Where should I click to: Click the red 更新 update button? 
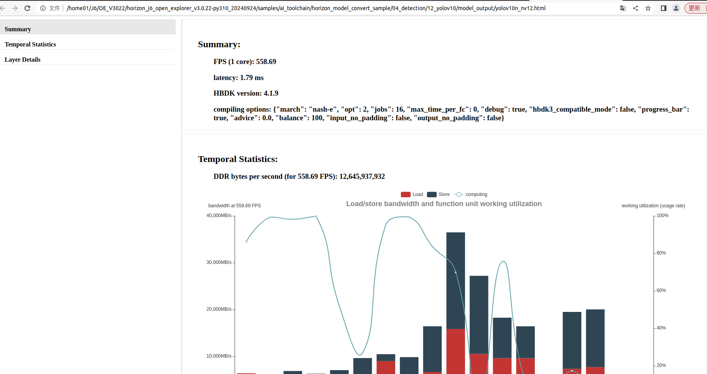[695, 8]
